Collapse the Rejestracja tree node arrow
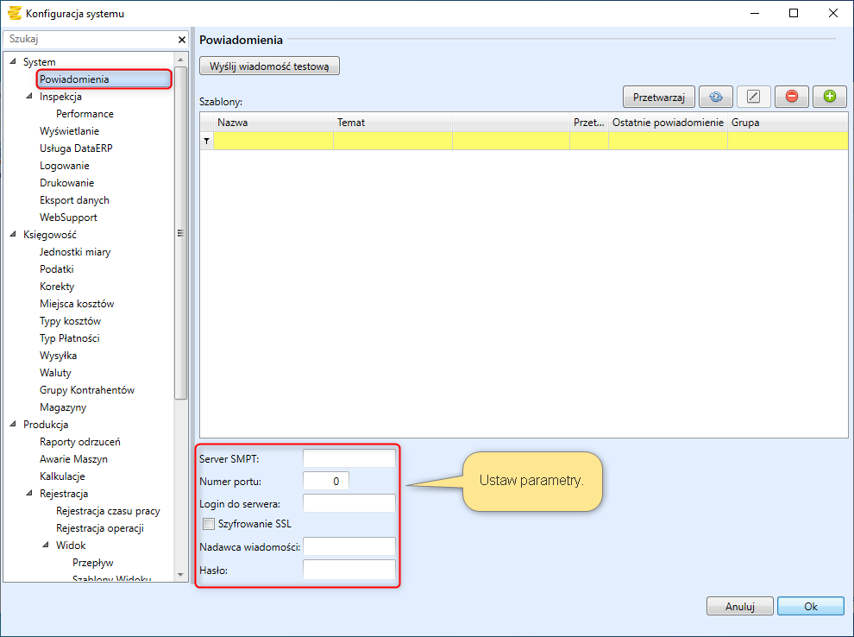The height and width of the screenshot is (637, 854). click(x=30, y=494)
